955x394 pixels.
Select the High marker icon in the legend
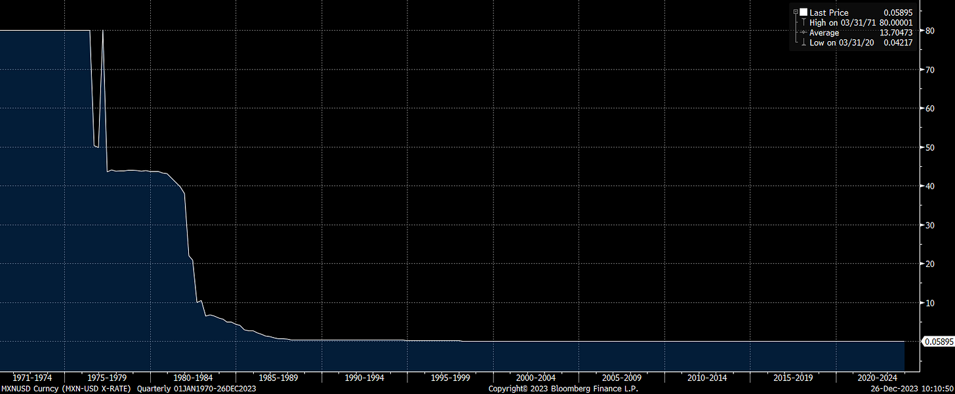tap(803, 22)
